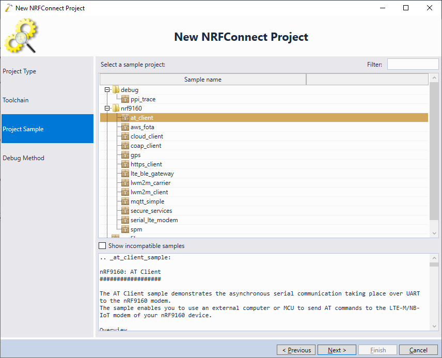The height and width of the screenshot is (358, 442).
Task: Click the lte_ble_gateway sample package icon
Action: coord(125,174)
